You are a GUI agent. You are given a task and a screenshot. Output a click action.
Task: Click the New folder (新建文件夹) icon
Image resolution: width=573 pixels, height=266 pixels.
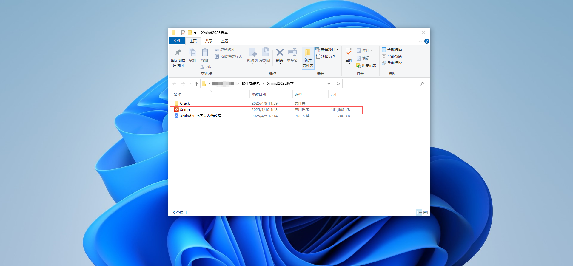pyautogui.click(x=308, y=52)
